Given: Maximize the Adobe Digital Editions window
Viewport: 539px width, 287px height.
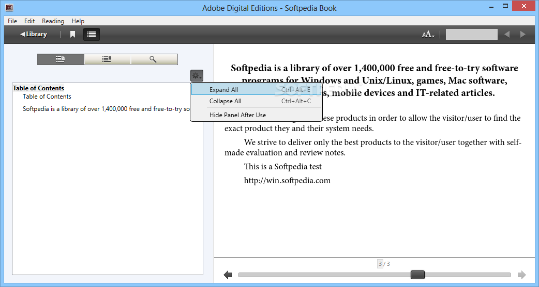Looking at the screenshot, I should (x=505, y=6).
